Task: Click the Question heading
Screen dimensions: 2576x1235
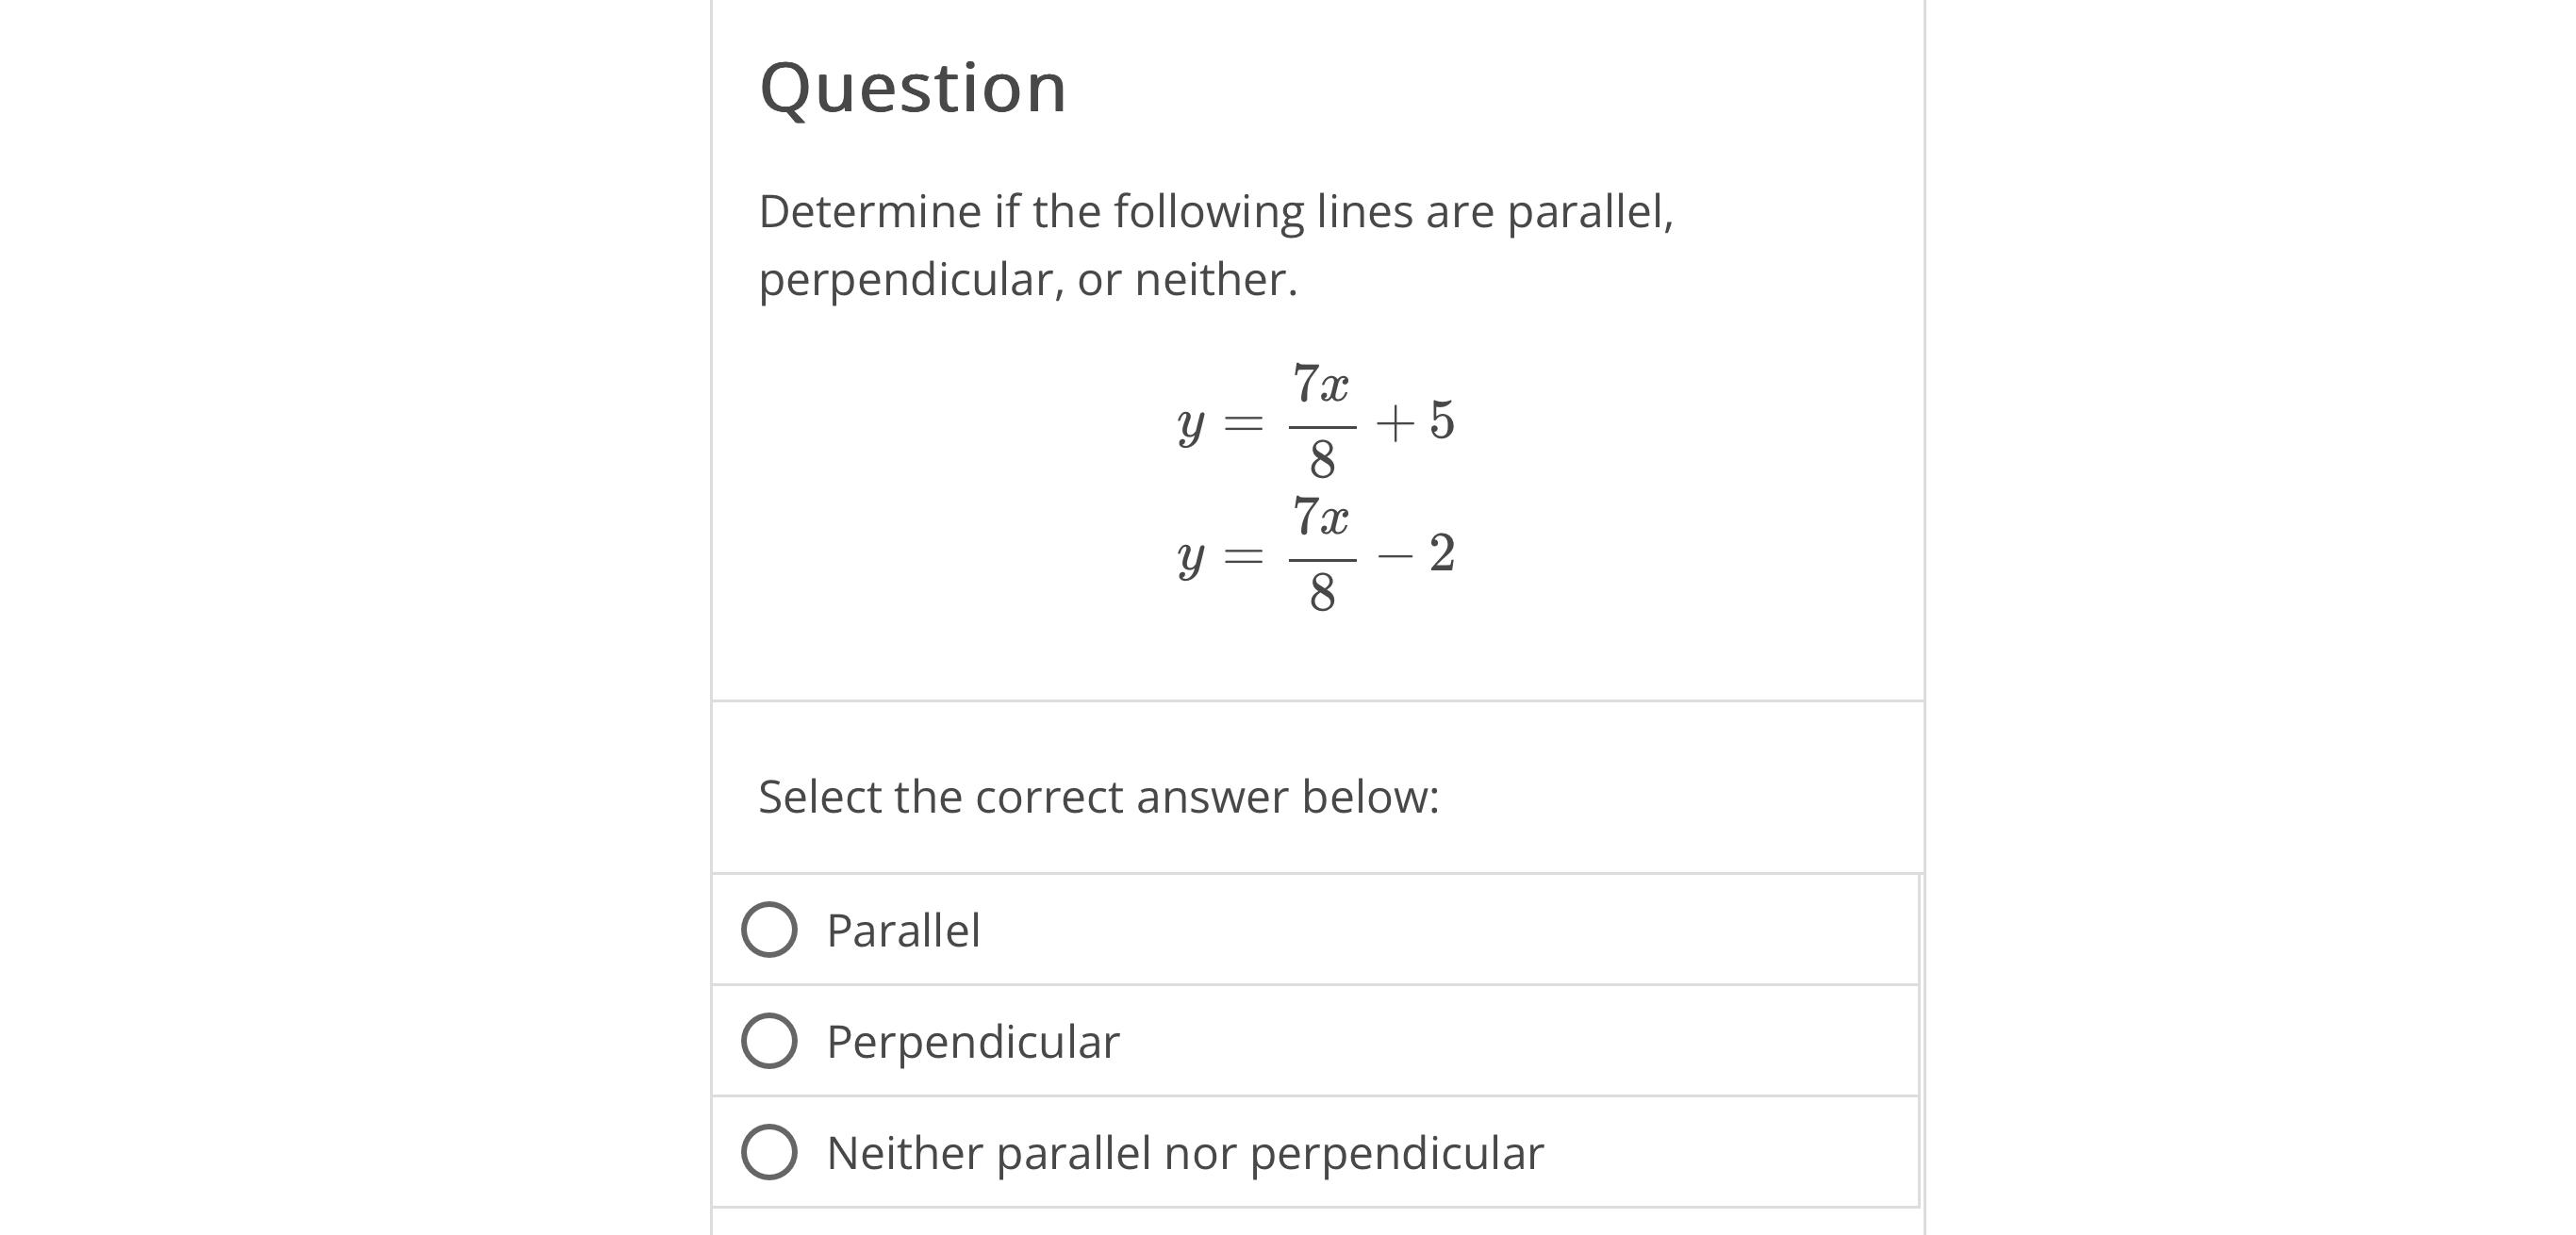Action: point(913,88)
